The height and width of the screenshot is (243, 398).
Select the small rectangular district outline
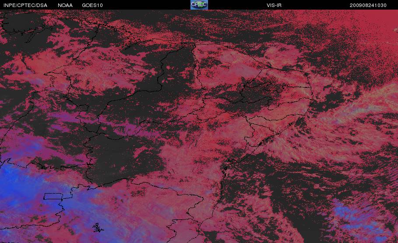coord(53,196)
